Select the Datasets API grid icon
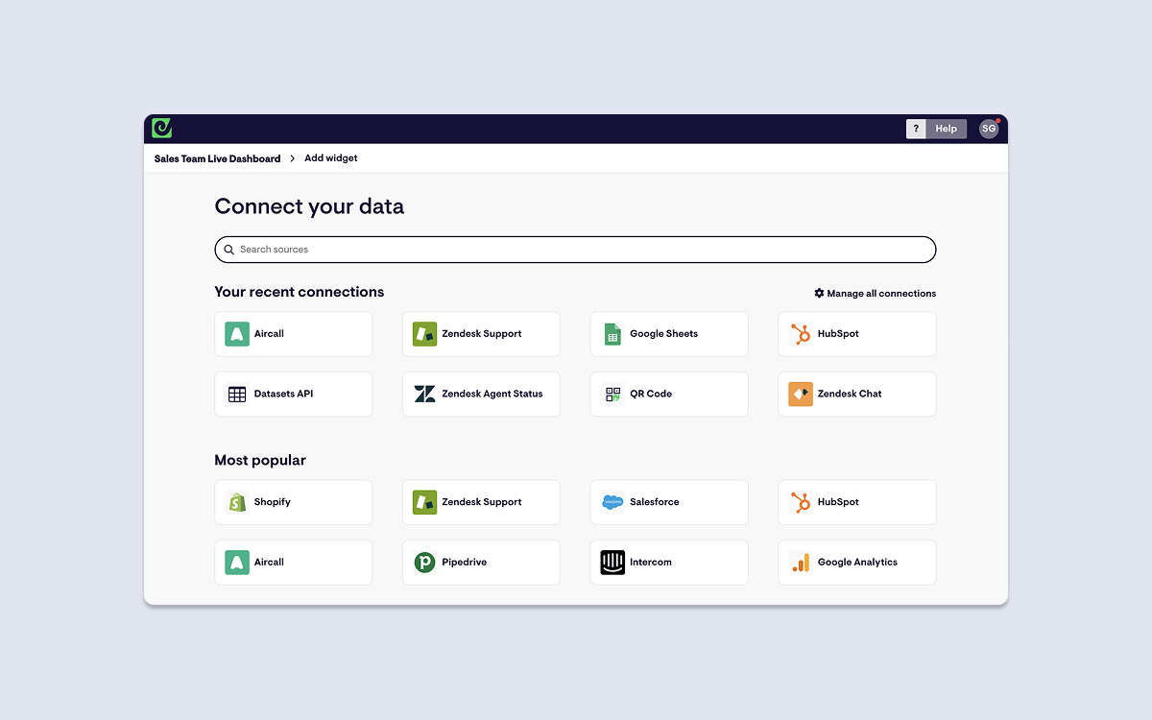 tap(237, 395)
